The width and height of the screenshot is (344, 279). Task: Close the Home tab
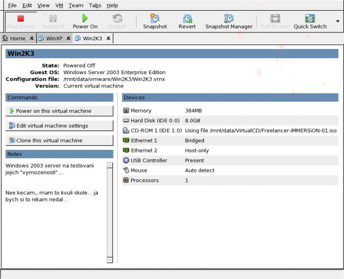(31, 38)
